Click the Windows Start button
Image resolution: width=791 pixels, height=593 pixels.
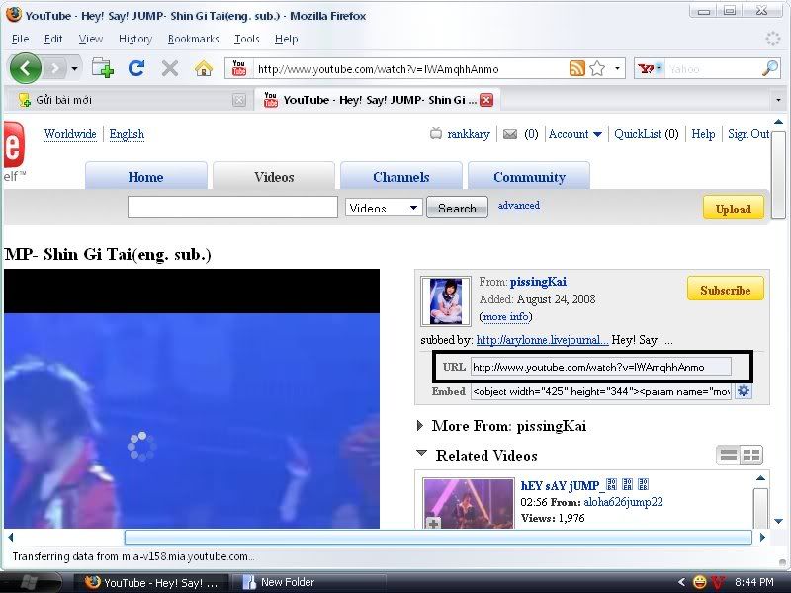[29, 582]
